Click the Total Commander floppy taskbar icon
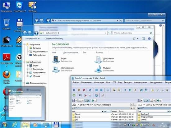The image size is (171, 128). tap(56, 125)
